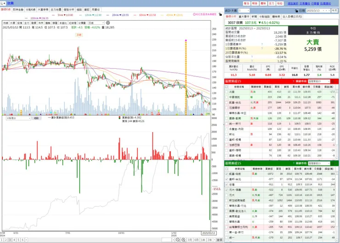Click the 218 price high label on the chart

[x=79, y=35]
